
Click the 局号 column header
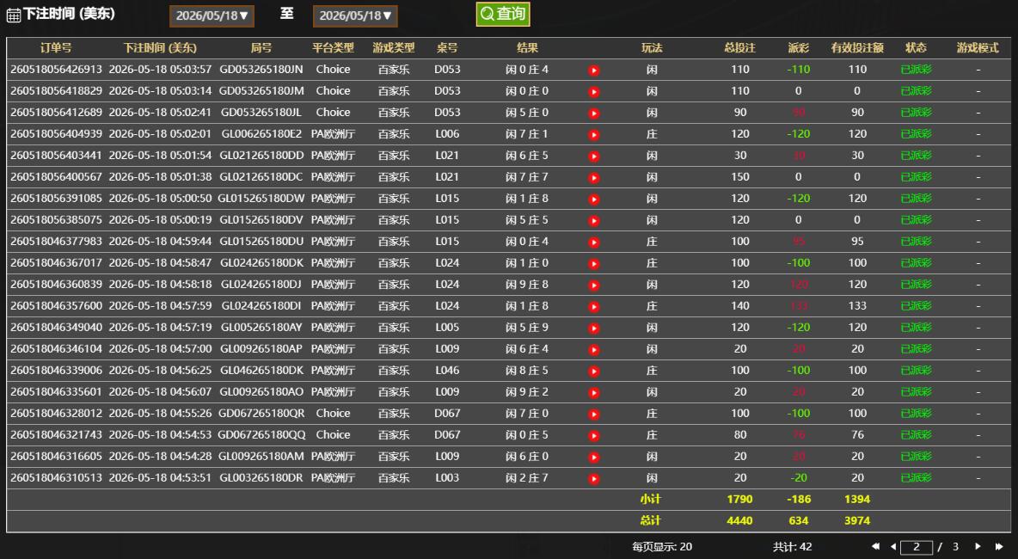coord(261,47)
